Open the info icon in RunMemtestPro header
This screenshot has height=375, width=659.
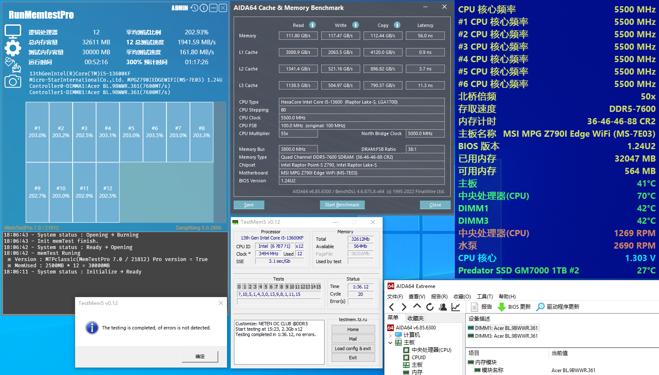pos(204,8)
